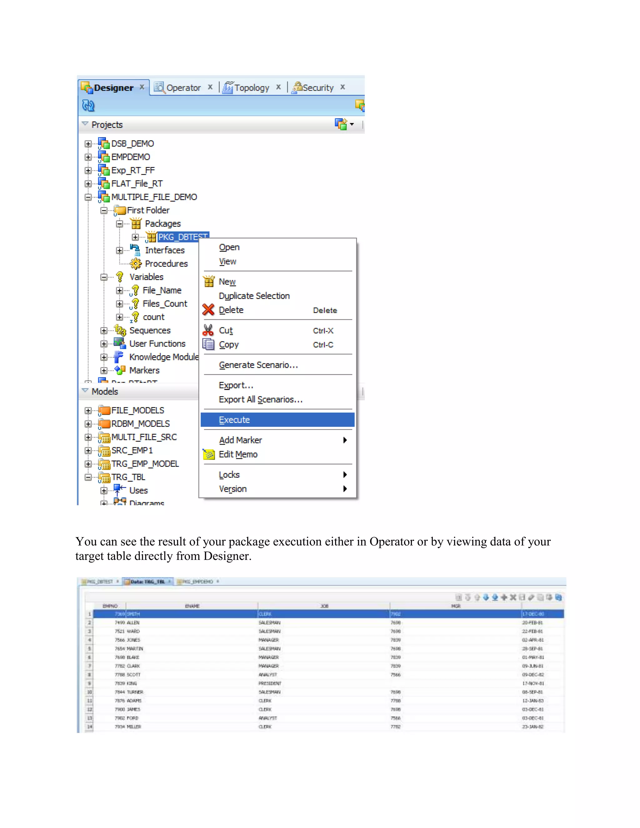
Task: Click the Interfaces node icon
Action: tap(135, 250)
